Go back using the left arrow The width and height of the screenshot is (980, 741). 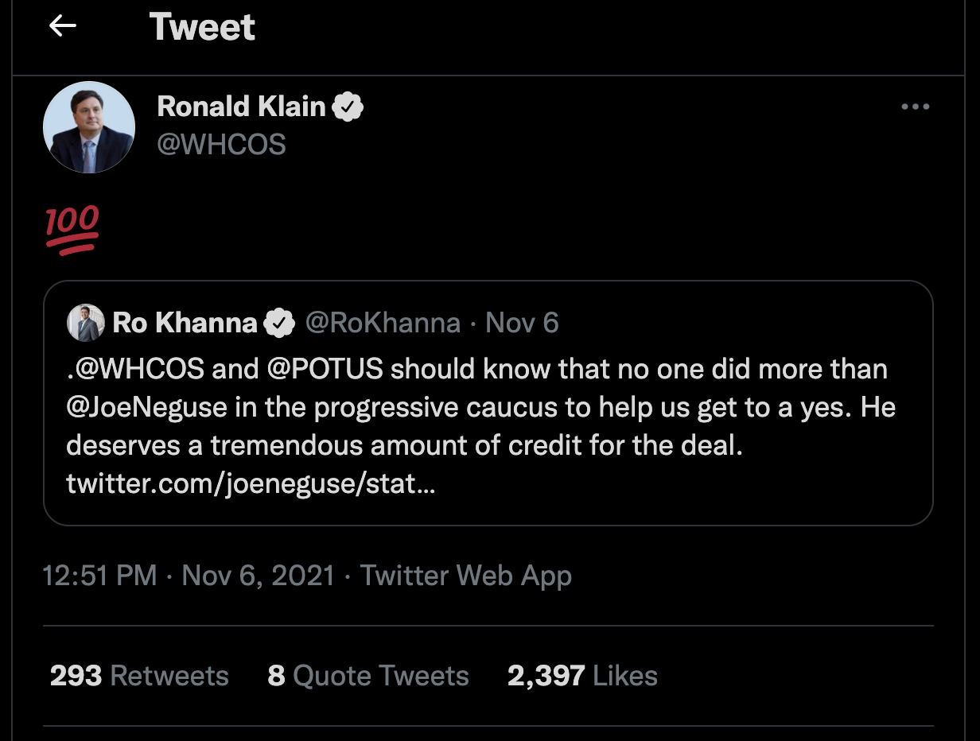tap(63, 26)
